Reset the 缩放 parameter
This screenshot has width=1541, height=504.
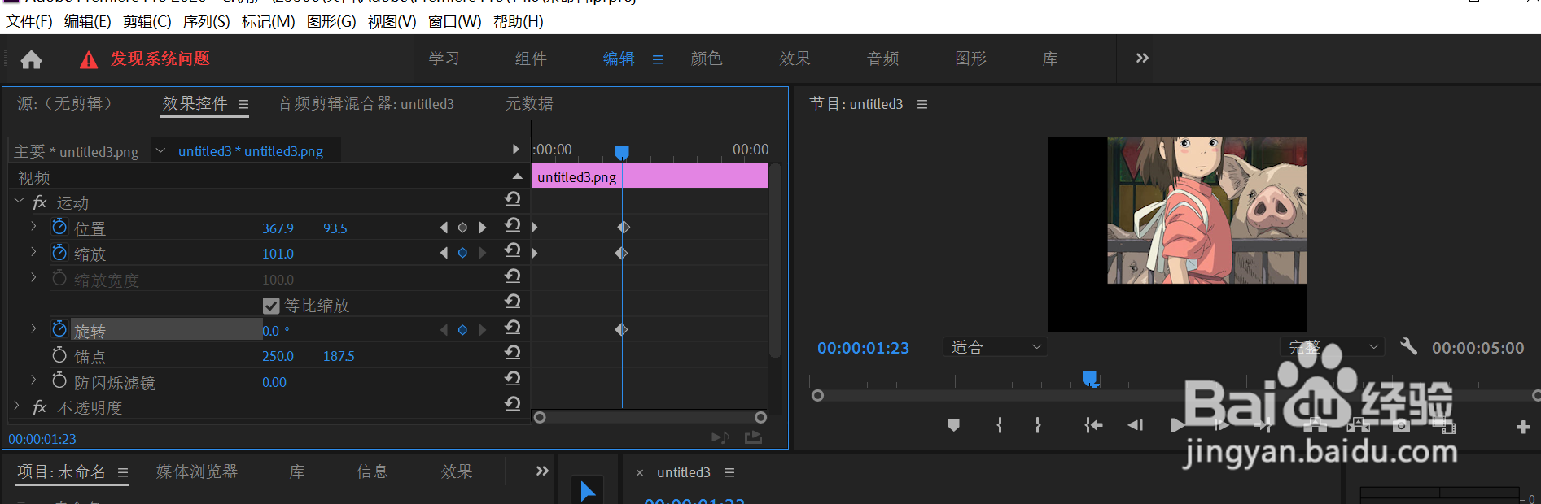(512, 250)
